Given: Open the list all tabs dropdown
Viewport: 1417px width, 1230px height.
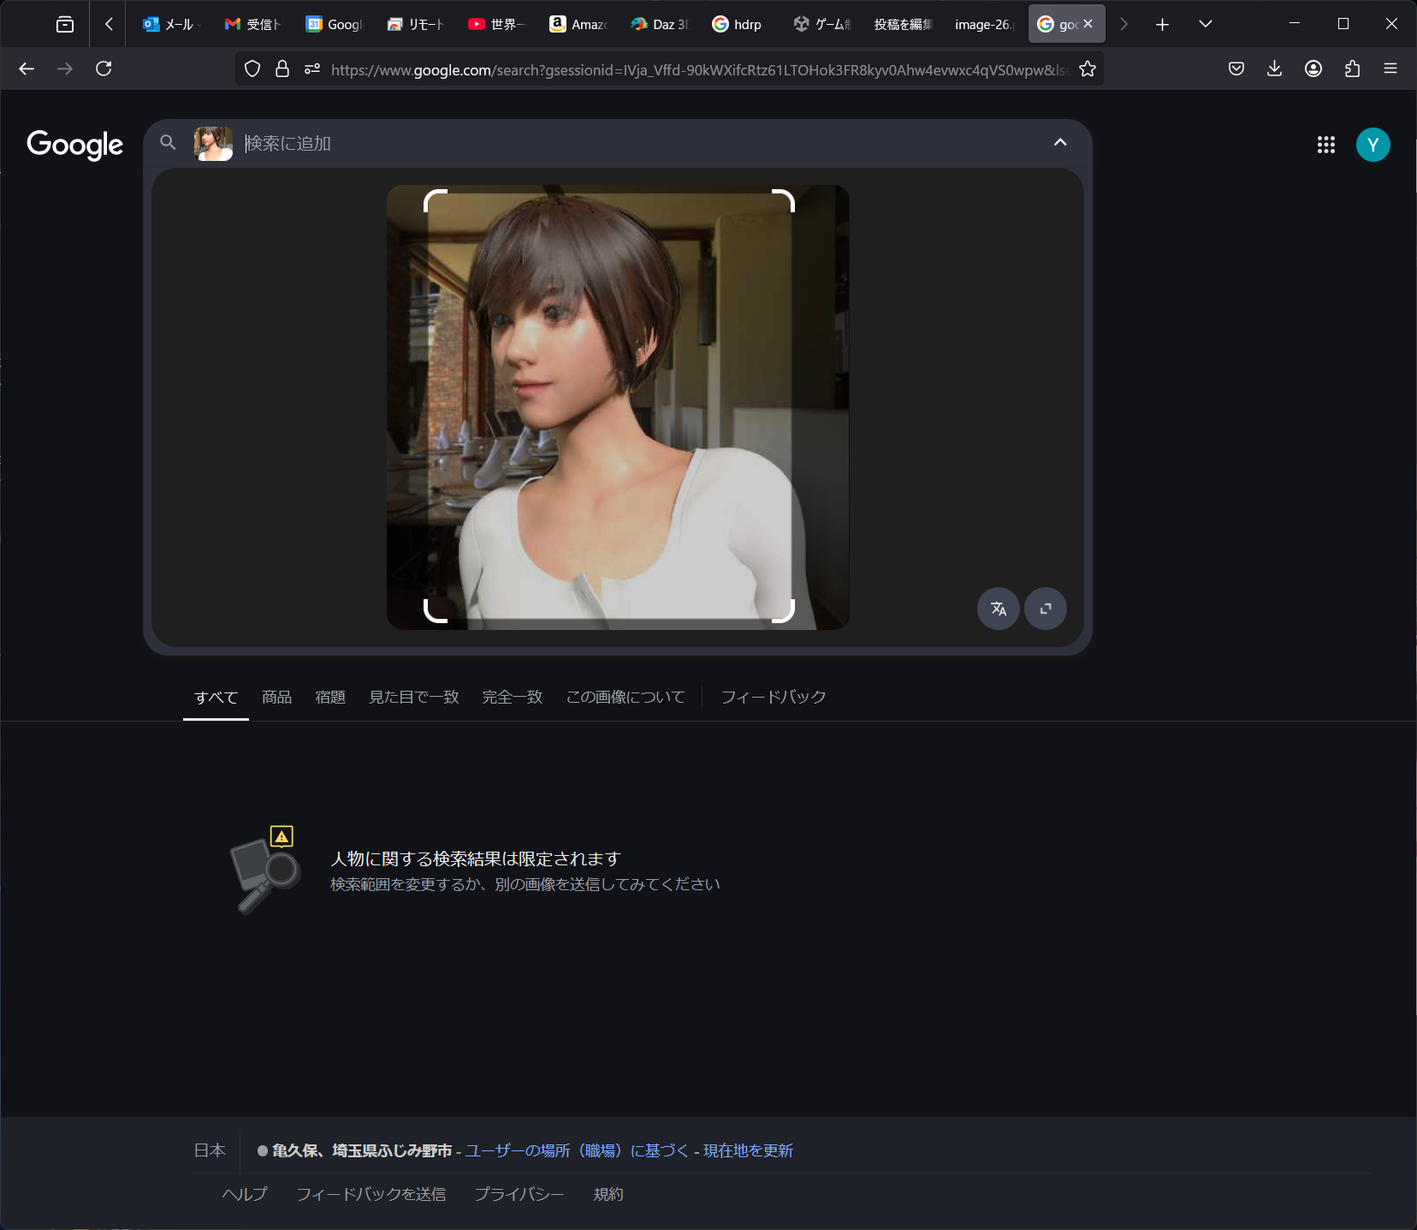Looking at the screenshot, I should (1205, 24).
